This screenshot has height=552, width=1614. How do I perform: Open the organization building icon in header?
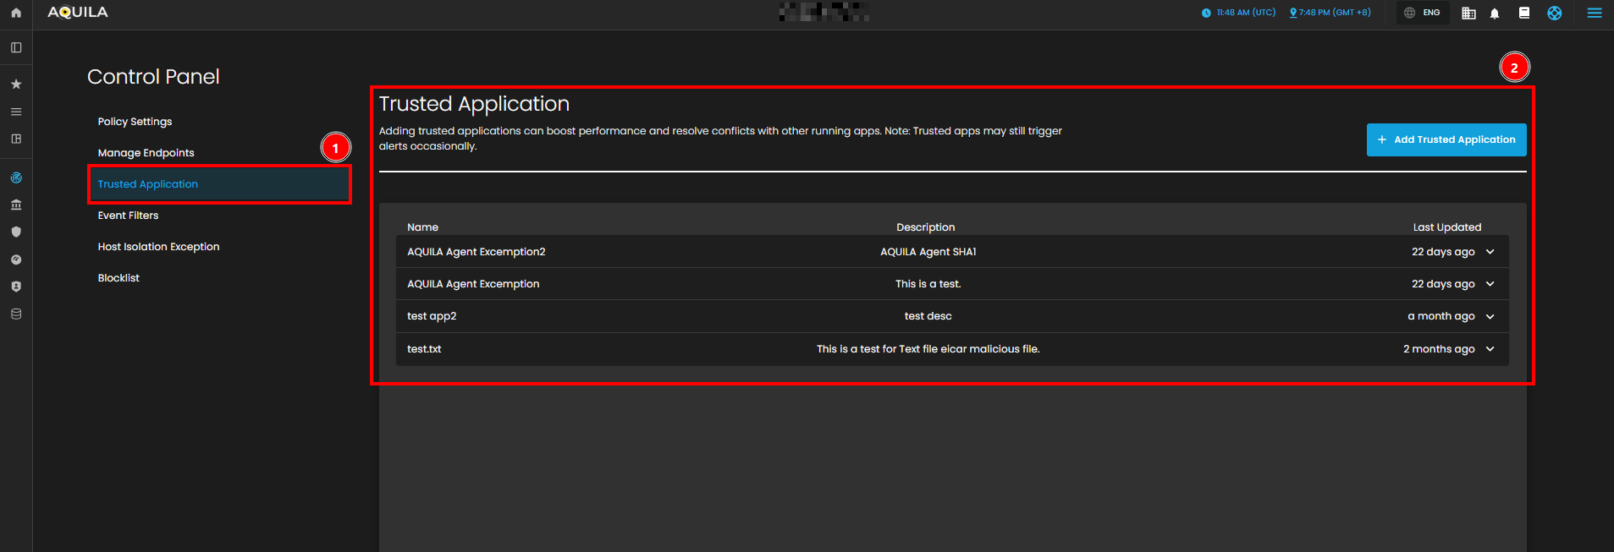click(1468, 14)
